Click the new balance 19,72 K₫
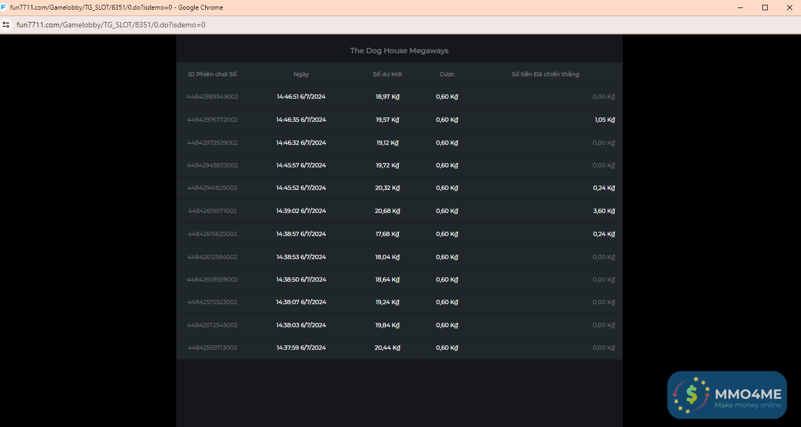The height and width of the screenshot is (427, 801). [x=388, y=165]
